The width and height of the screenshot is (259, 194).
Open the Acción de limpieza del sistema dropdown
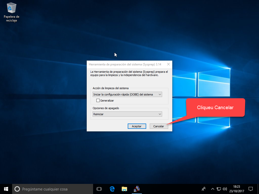[127, 94]
